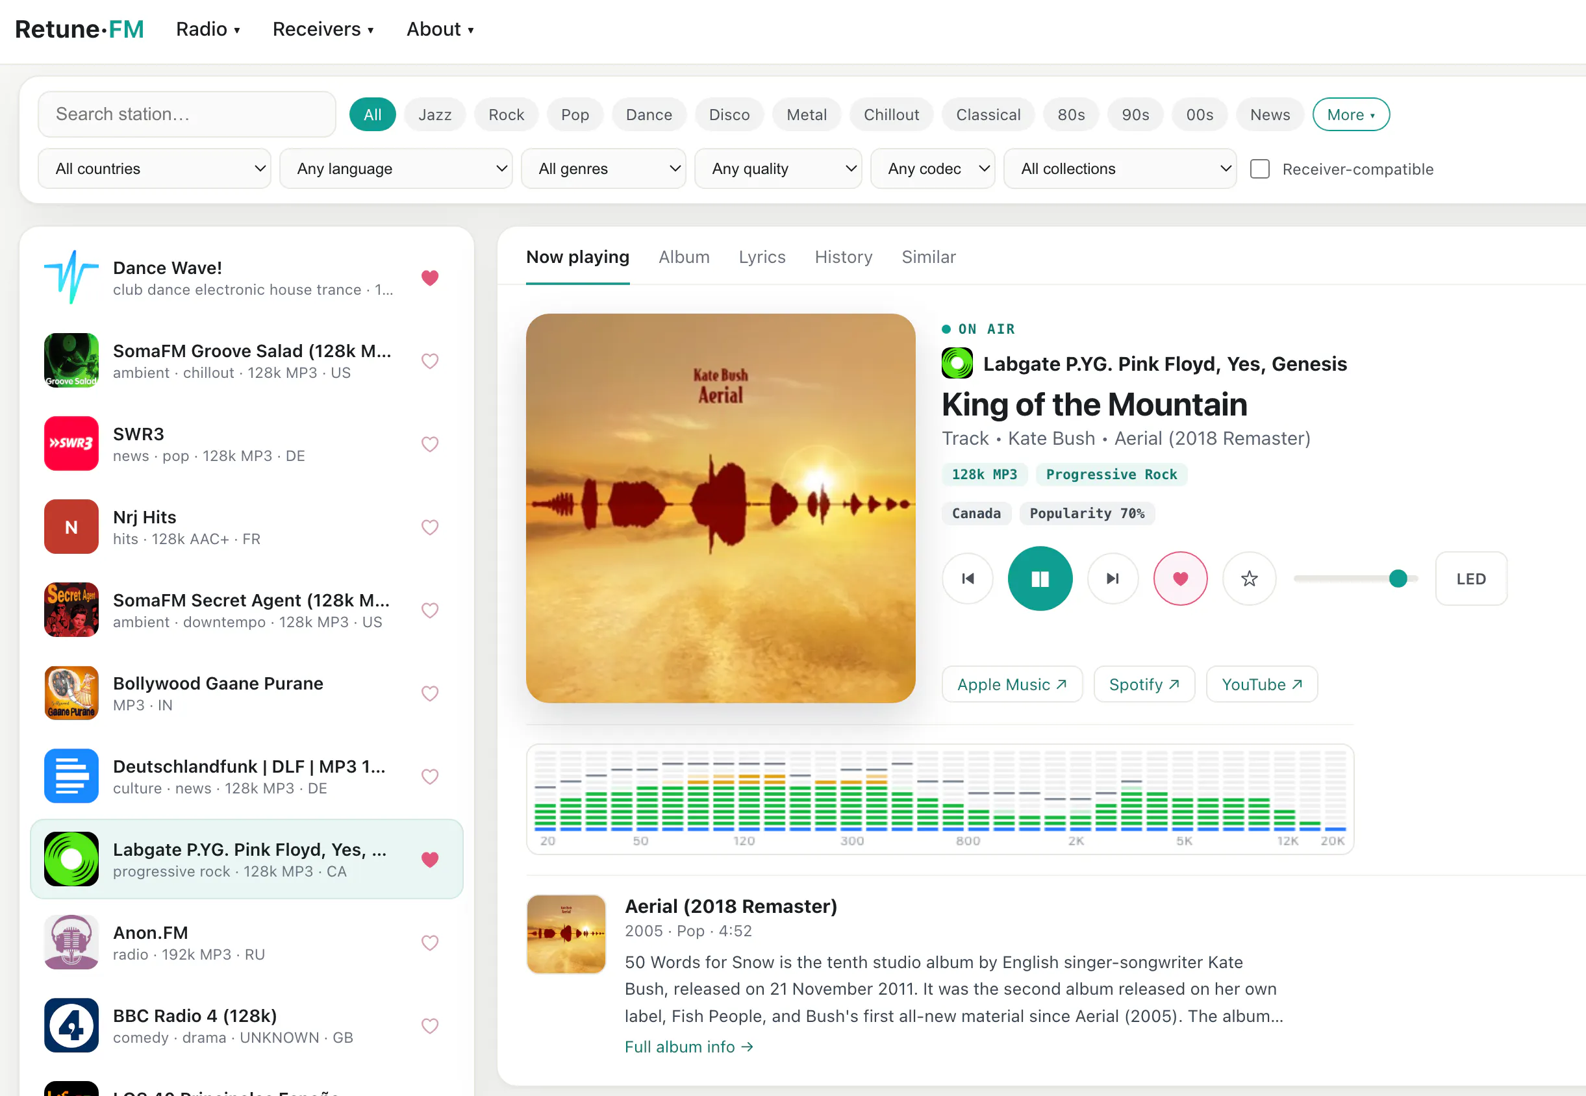
Task: Favorite SomaFM Secret Agent station
Action: pos(430,610)
